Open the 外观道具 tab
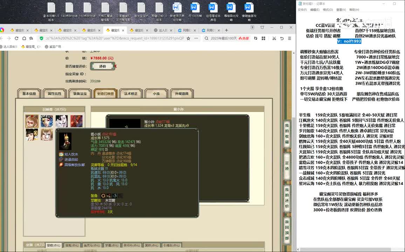 click(182, 94)
